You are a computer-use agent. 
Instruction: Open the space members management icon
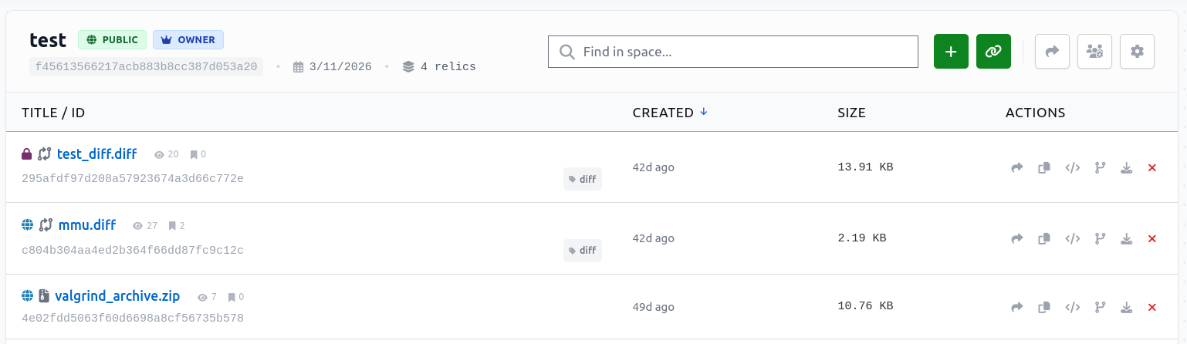point(1094,52)
